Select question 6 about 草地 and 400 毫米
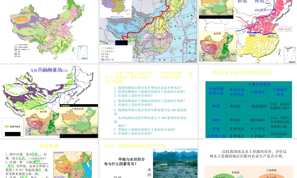 click(150, 118)
